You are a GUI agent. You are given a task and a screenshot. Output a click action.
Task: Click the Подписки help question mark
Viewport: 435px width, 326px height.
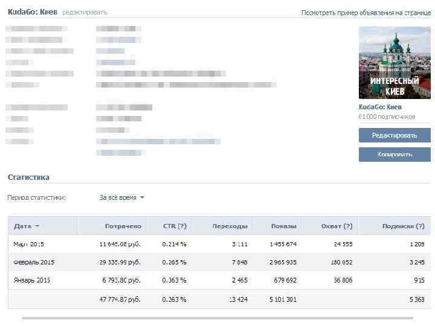pos(420,226)
